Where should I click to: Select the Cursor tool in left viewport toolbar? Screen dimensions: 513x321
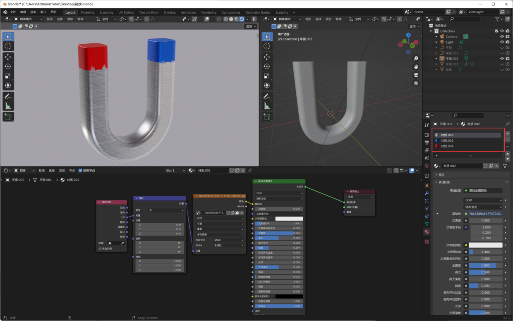coord(8,46)
